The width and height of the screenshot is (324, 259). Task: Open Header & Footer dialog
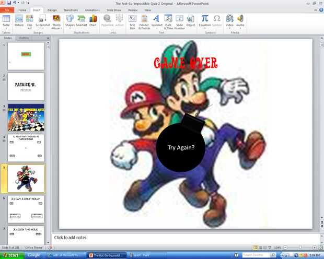[144, 22]
